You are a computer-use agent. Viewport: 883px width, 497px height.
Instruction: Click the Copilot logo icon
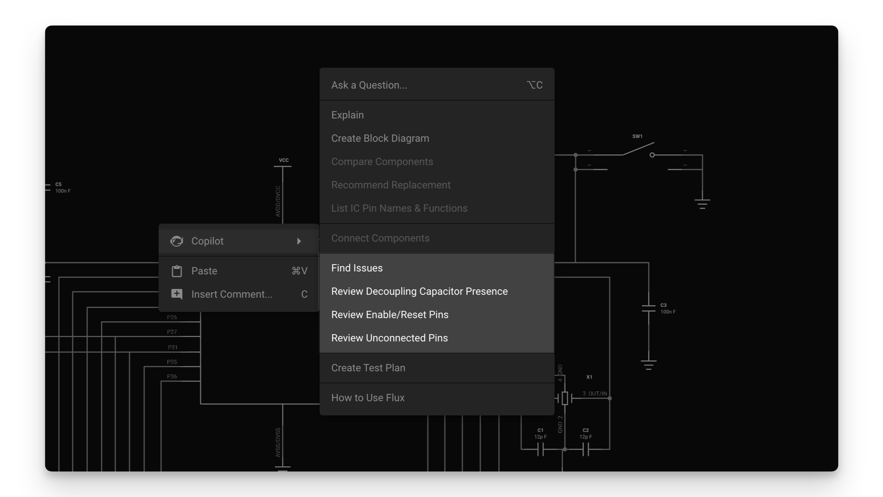(x=176, y=241)
